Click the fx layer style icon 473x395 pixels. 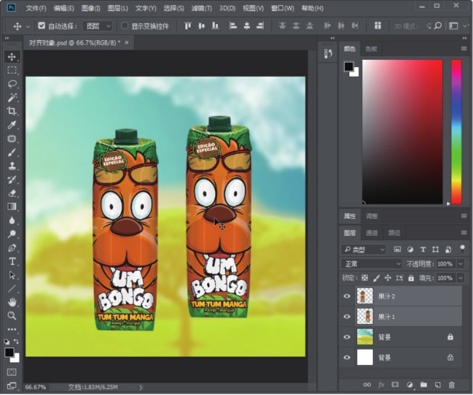381,385
